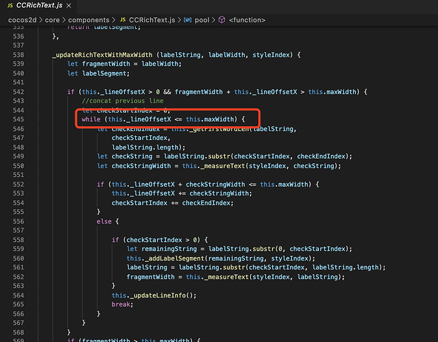Viewport: 438px width, 342px height.
Task: Click line number 538 in the gutter
Action: [19, 55]
